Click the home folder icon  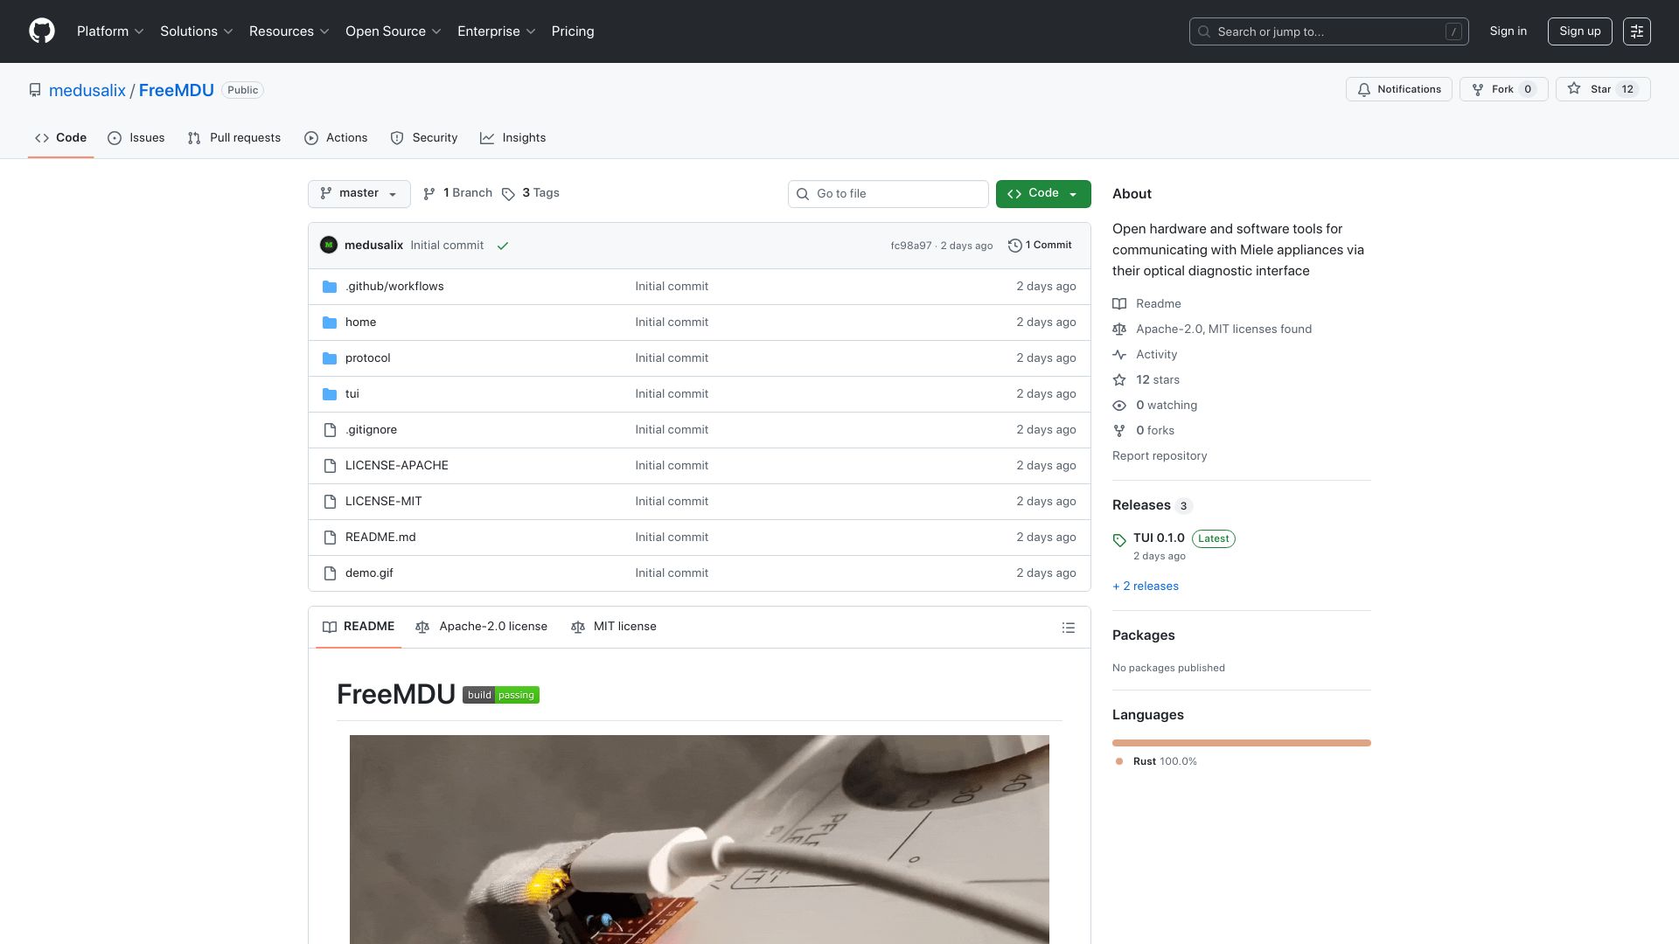330,323
